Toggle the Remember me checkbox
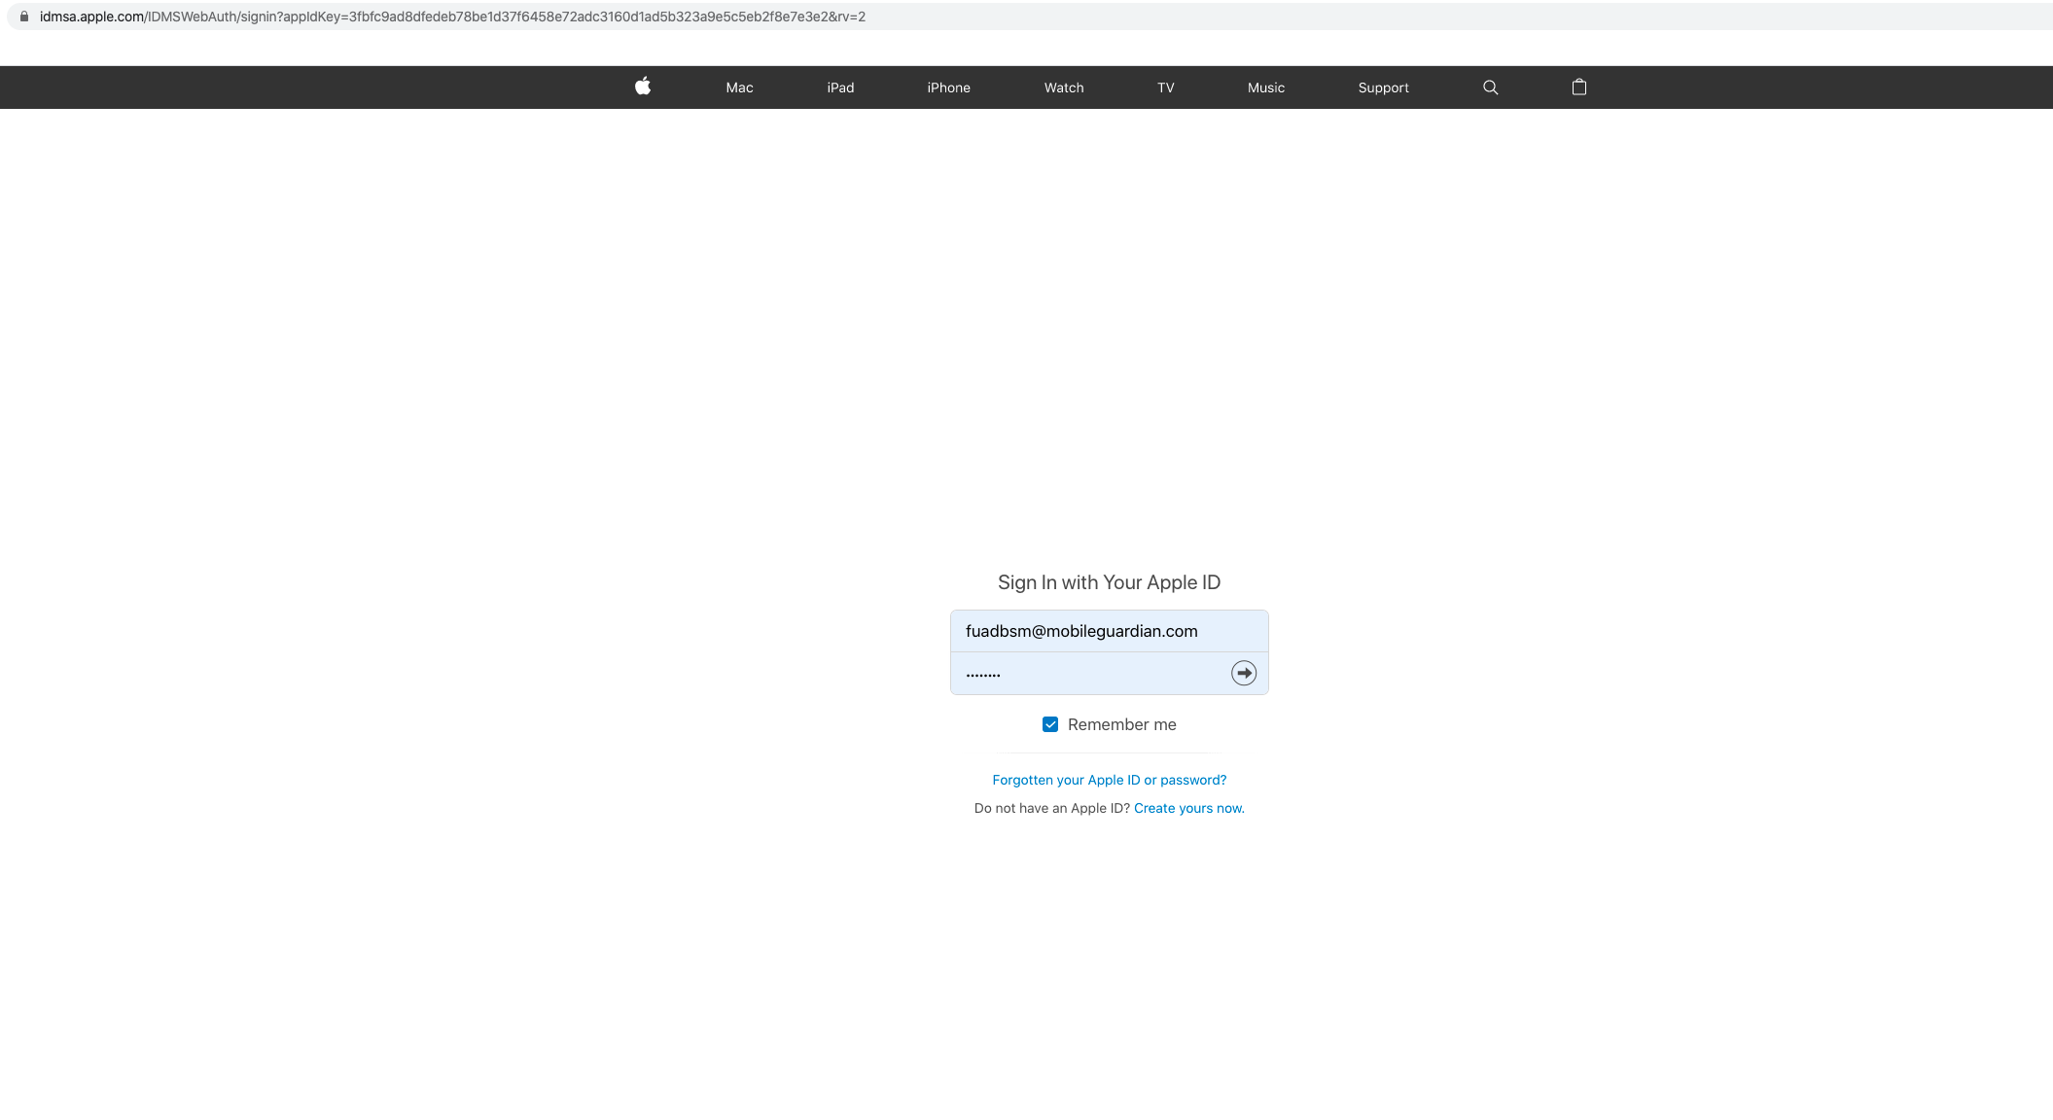 (x=1050, y=724)
